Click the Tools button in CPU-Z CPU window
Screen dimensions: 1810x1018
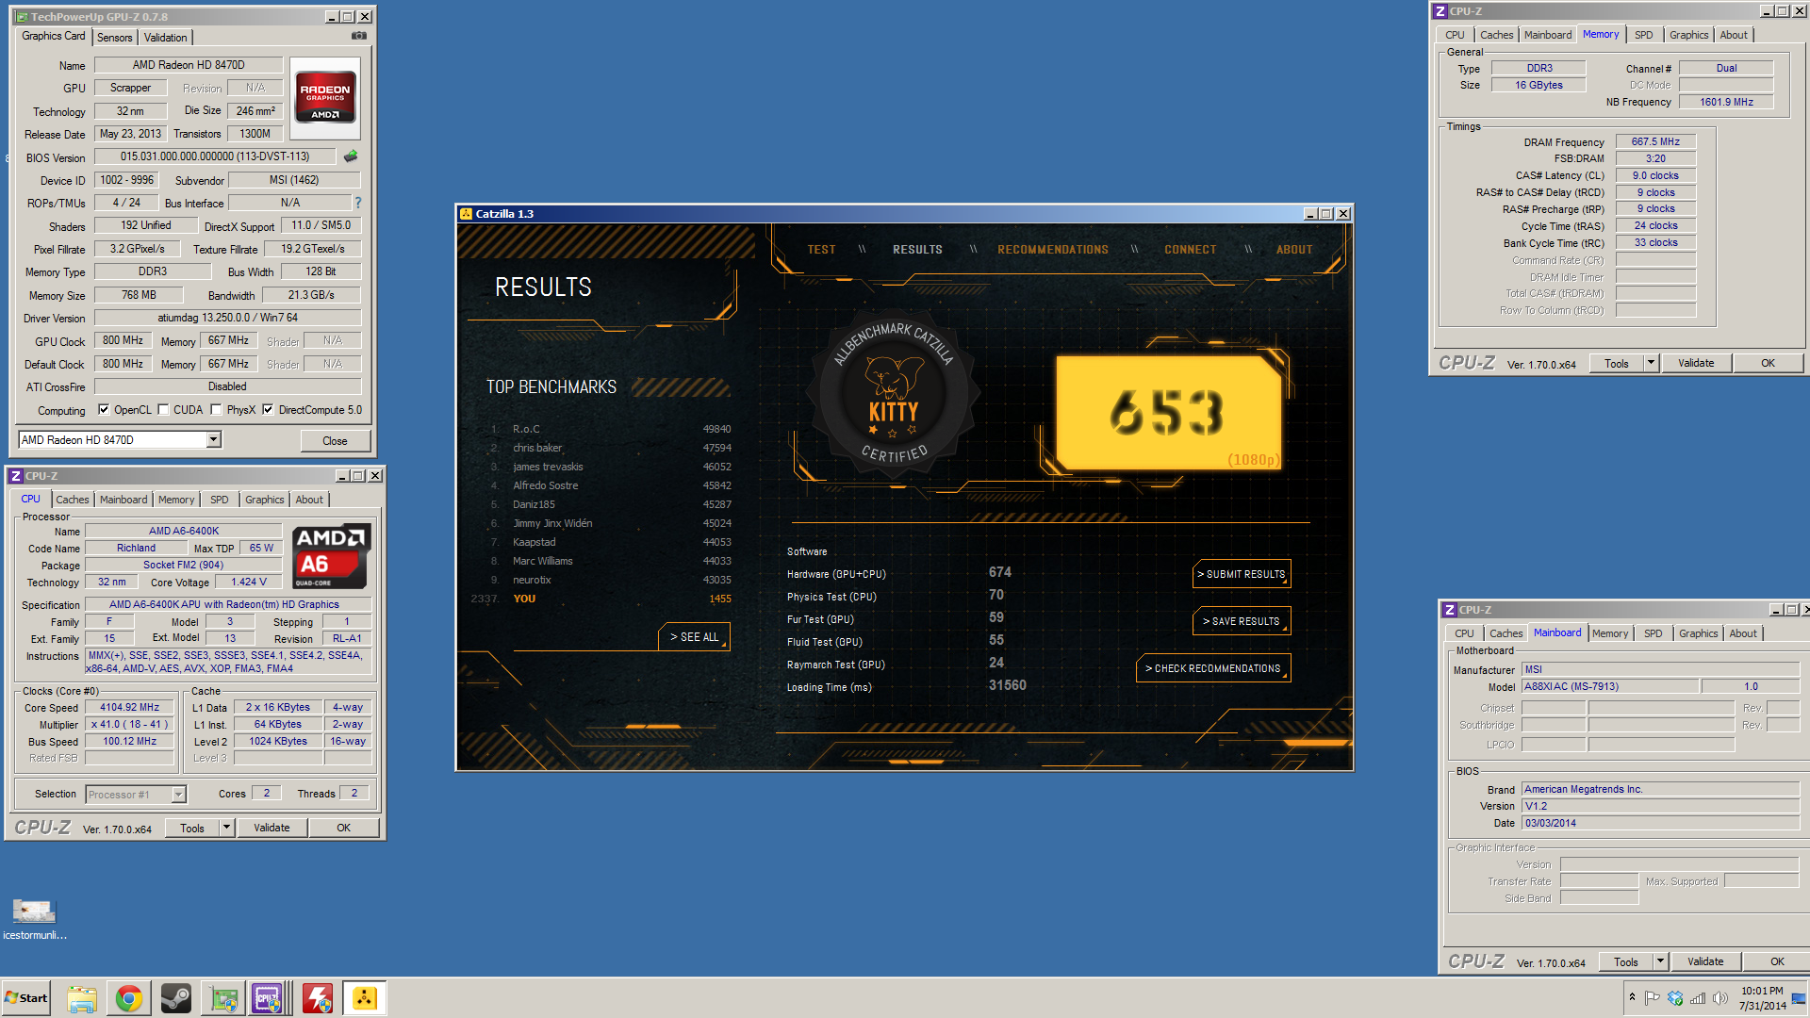tap(192, 828)
